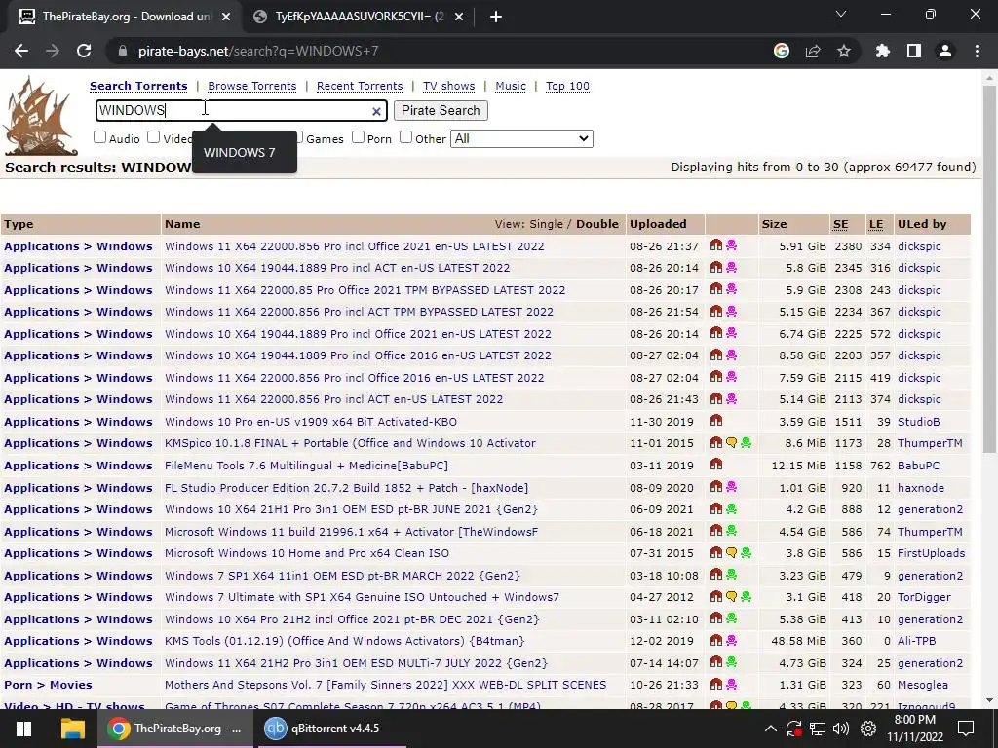Click green skull on Windows 7 SP1 X64 11in1 row
998x748 pixels.
pyautogui.click(x=731, y=575)
